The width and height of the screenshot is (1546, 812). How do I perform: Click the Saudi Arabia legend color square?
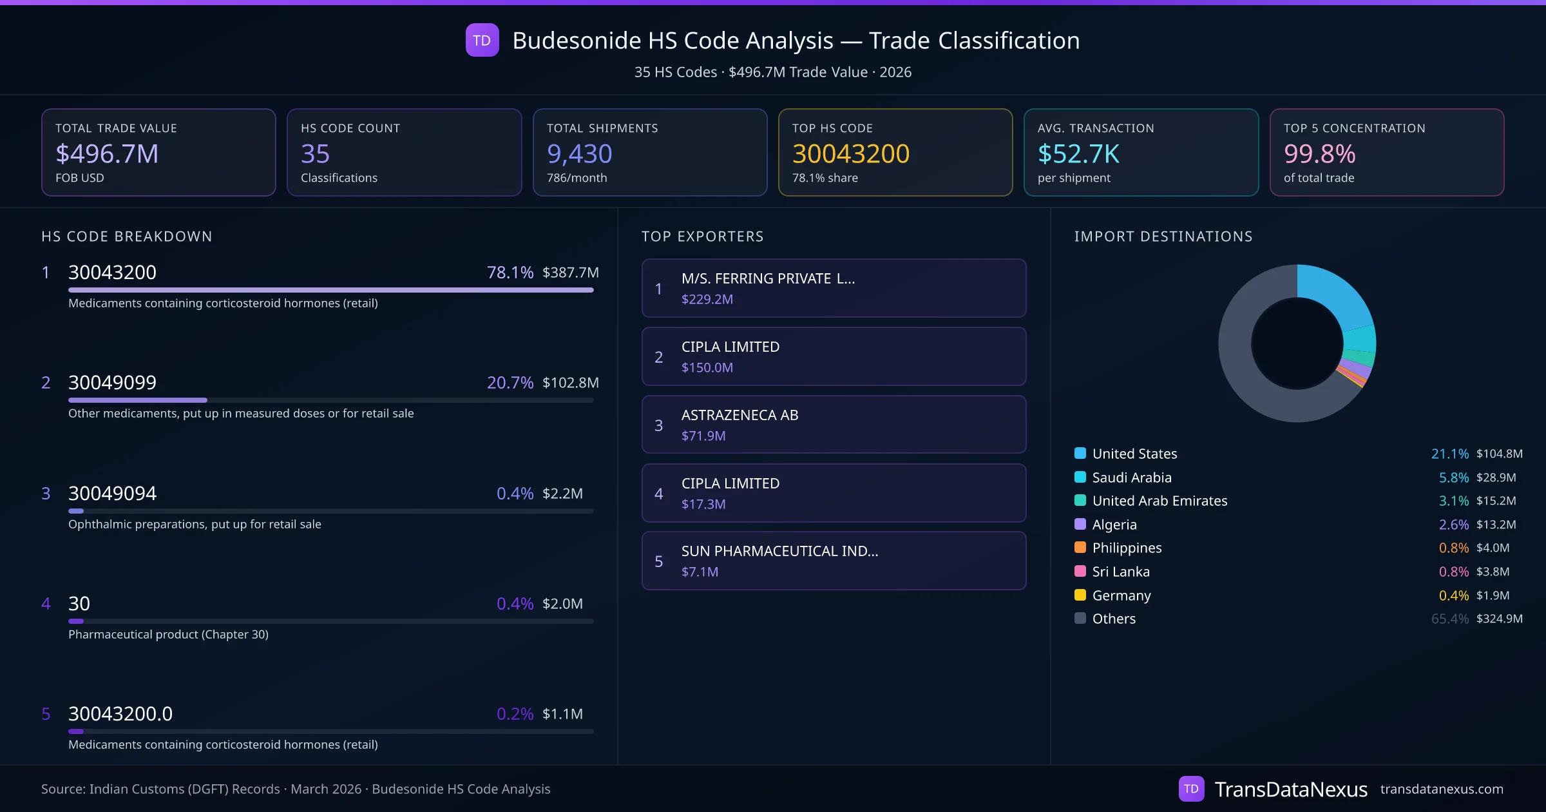click(x=1080, y=477)
